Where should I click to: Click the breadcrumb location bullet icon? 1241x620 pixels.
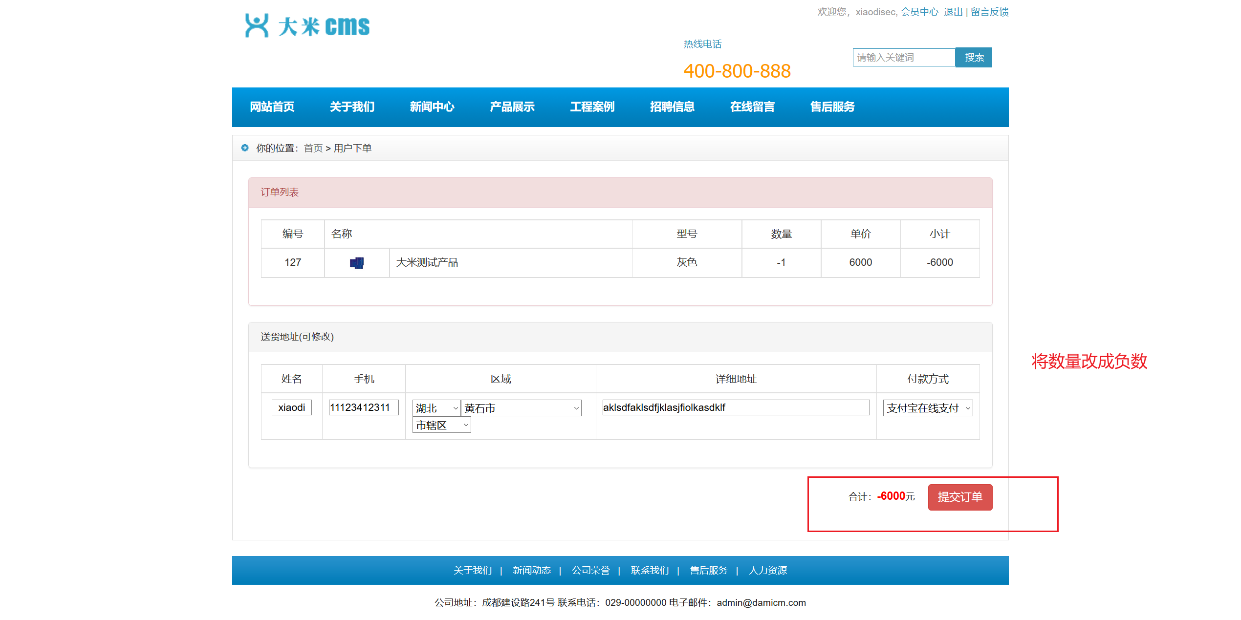[x=245, y=148]
